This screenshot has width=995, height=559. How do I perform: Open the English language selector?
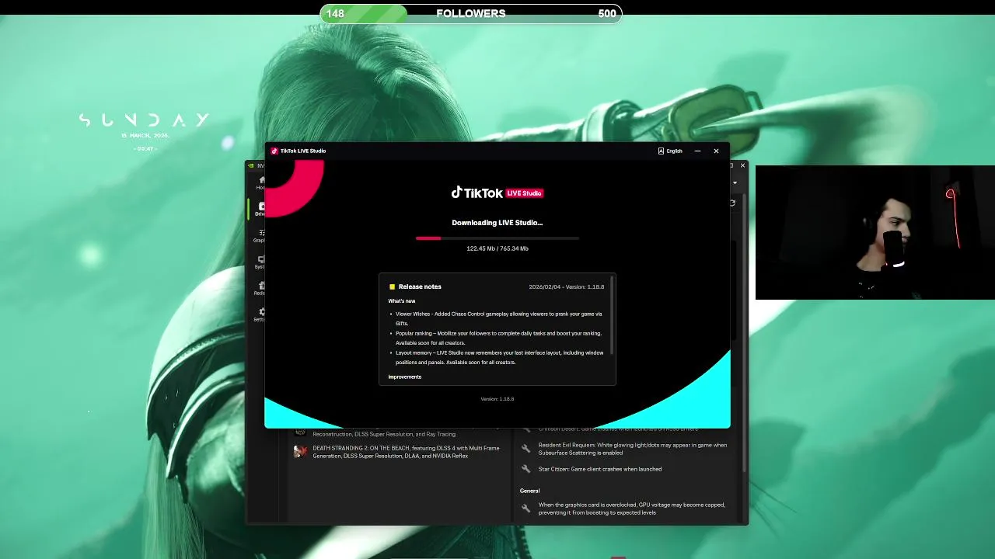coord(670,151)
